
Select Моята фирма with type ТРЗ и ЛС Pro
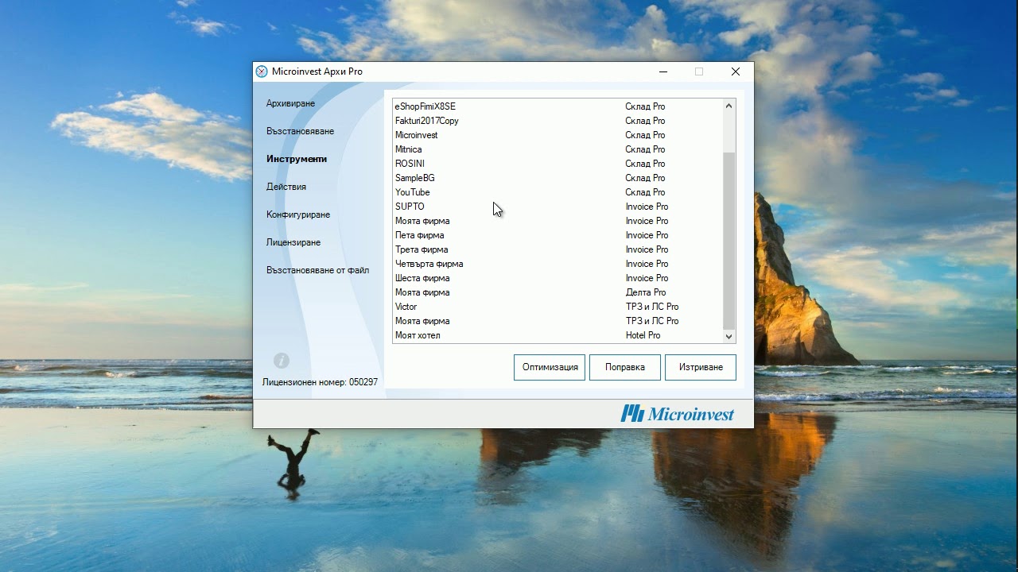click(558, 321)
